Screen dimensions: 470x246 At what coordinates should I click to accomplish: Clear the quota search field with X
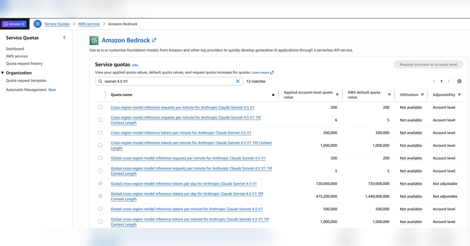[x=237, y=81]
